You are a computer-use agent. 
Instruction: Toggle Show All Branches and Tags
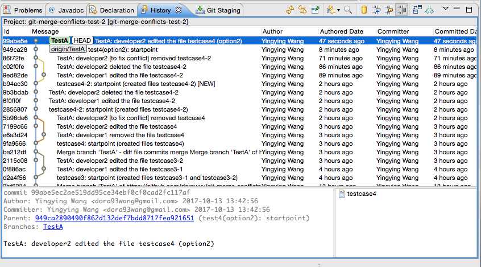coord(429,10)
